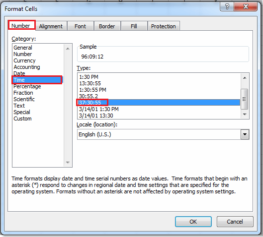Choose the Custom category
The width and height of the screenshot is (263, 237).
click(22, 118)
